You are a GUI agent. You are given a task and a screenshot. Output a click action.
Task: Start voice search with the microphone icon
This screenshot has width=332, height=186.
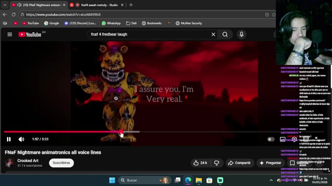point(242,34)
